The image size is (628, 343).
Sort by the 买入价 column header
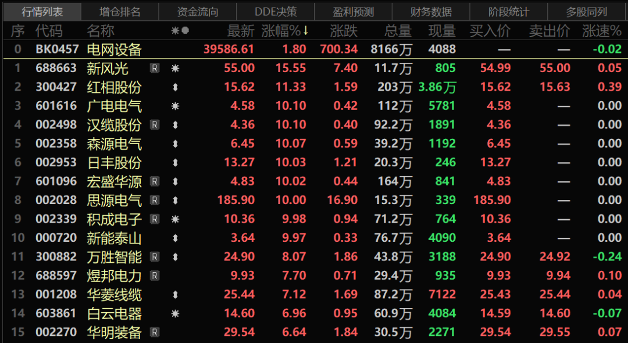click(x=490, y=31)
